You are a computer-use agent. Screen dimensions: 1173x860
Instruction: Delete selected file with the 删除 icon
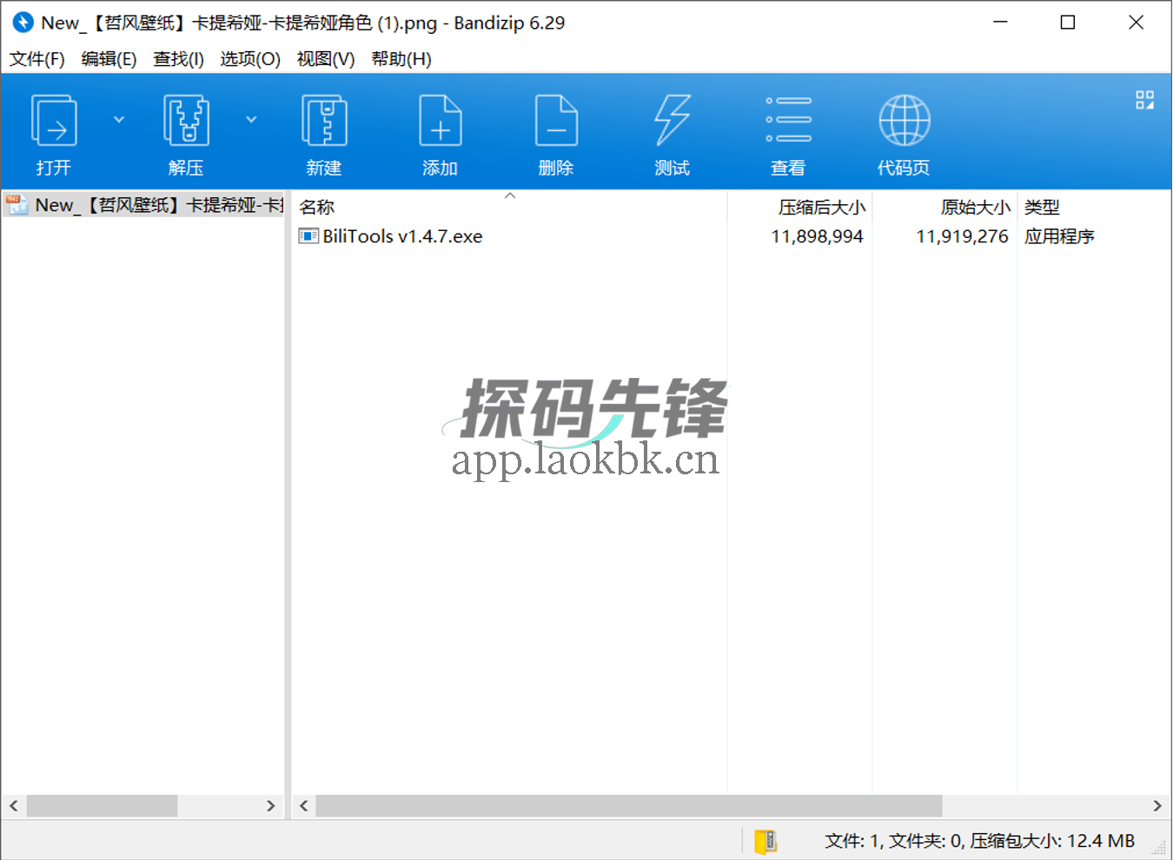pyautogui.click(x=556, y=132)
